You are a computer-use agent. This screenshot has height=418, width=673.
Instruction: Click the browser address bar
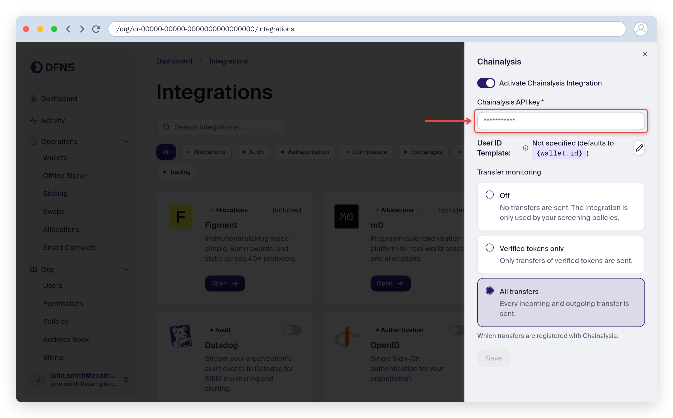[367, 29]
